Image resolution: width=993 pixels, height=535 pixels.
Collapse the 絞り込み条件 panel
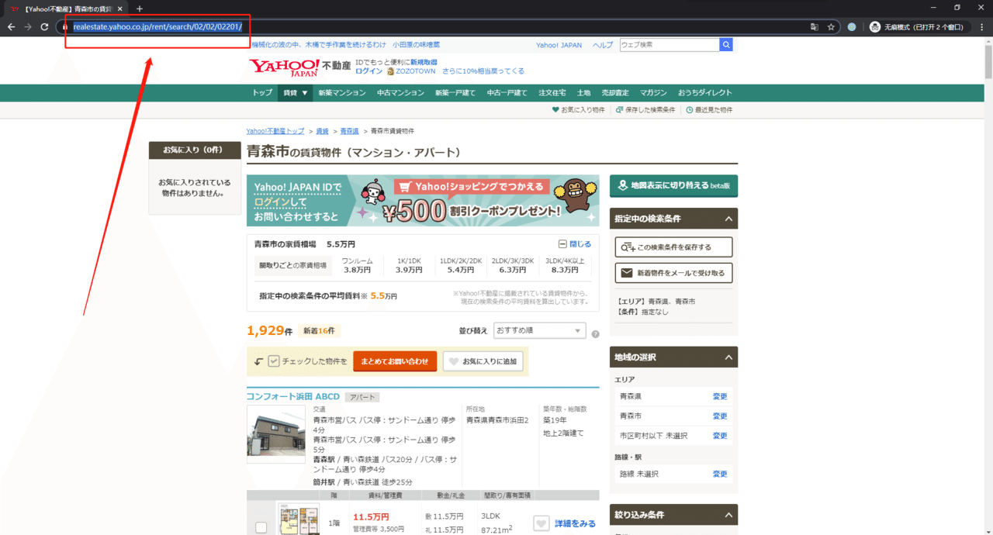point(728,515)
